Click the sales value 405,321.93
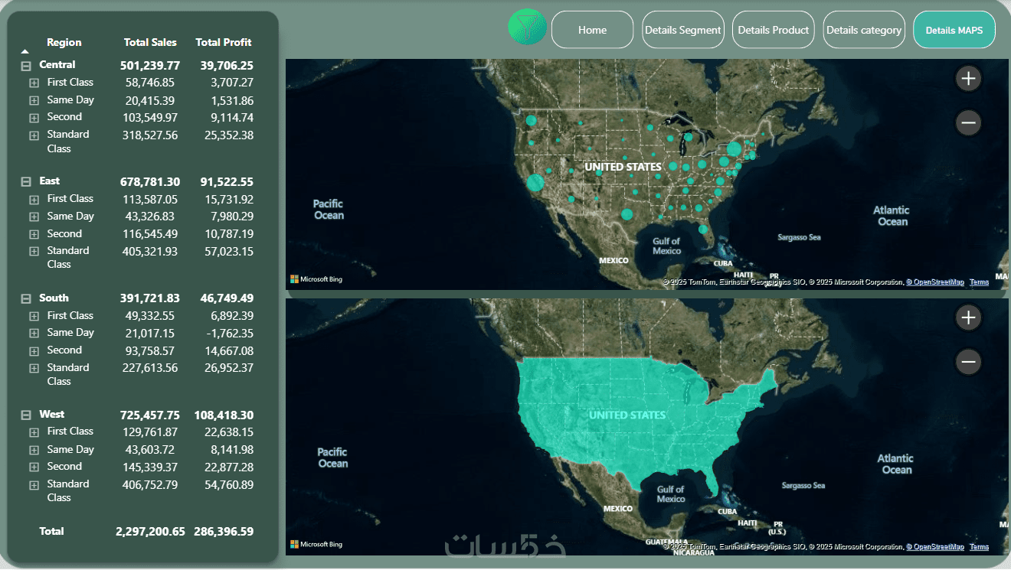The image size is (1011, 570). [x=150, y=251]
